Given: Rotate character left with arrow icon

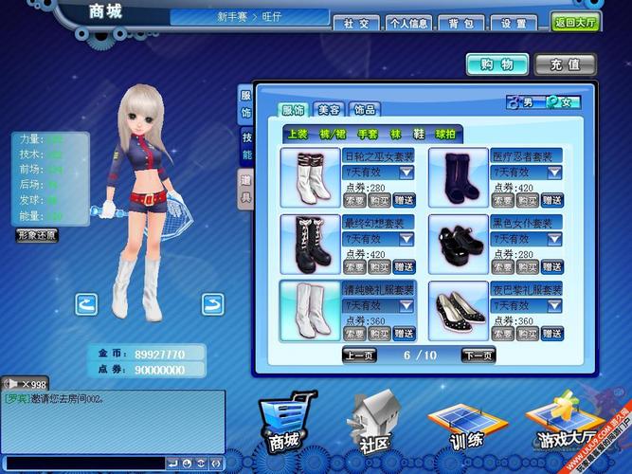Looking at the screenshot, I should pyautogui.click(x=86, y=304).
